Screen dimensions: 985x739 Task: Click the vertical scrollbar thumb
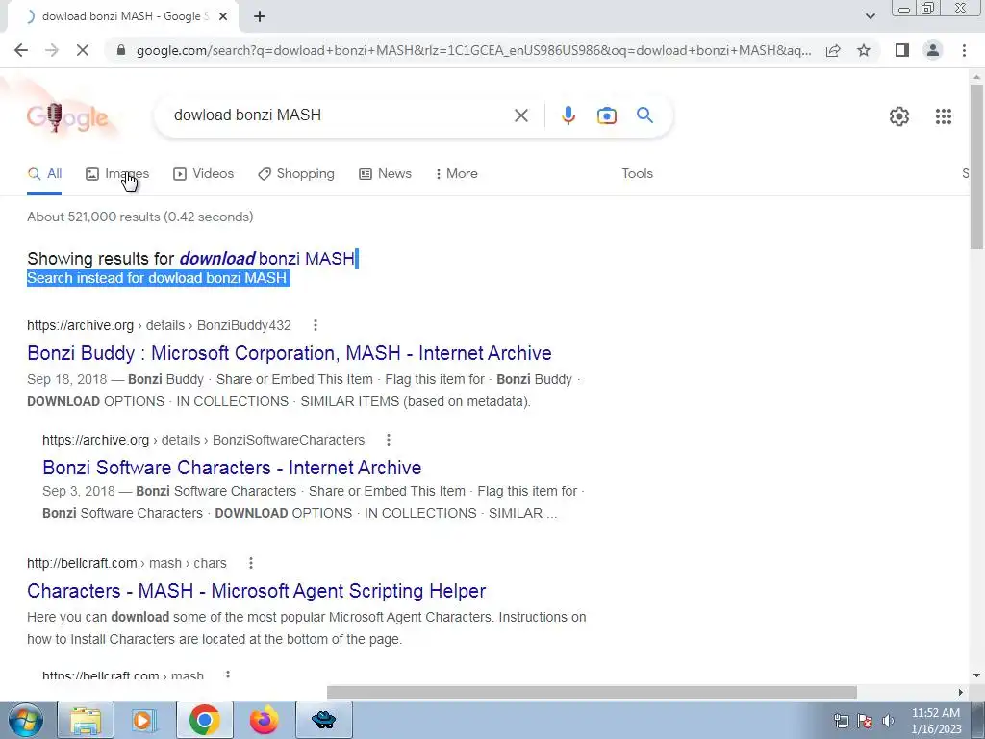point(976,166)
